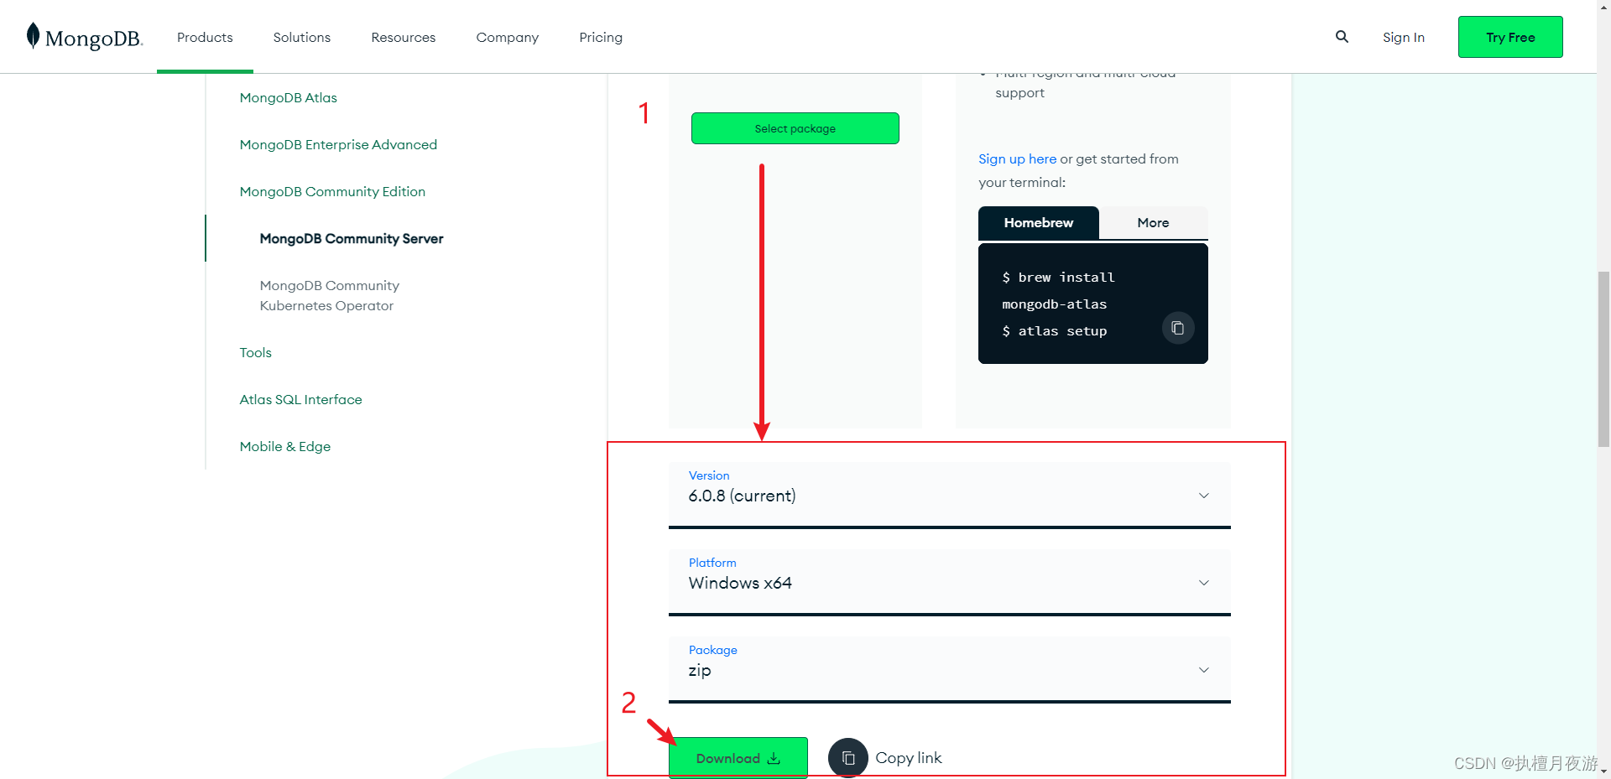Click the scrollbar up arrow
The height and width of the screenshot is (779, 1611).
1603,7
